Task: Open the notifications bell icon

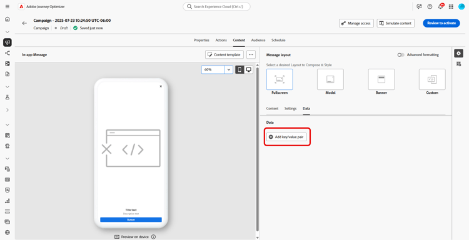Action: click(440, 6)
